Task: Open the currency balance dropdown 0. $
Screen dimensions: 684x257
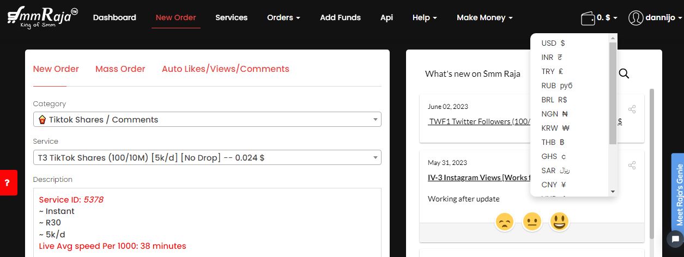Action: click(607, 17)
